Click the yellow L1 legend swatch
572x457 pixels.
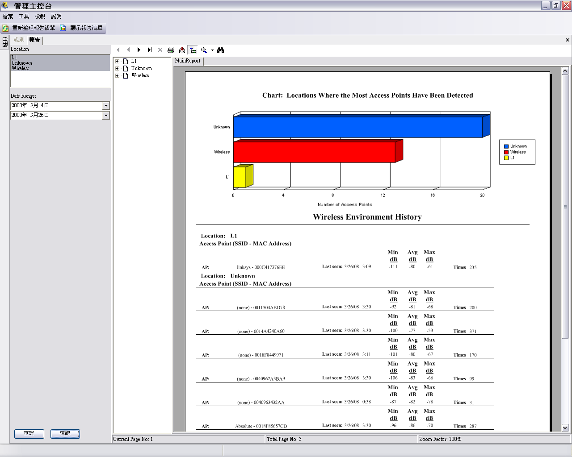pos(506,158)
